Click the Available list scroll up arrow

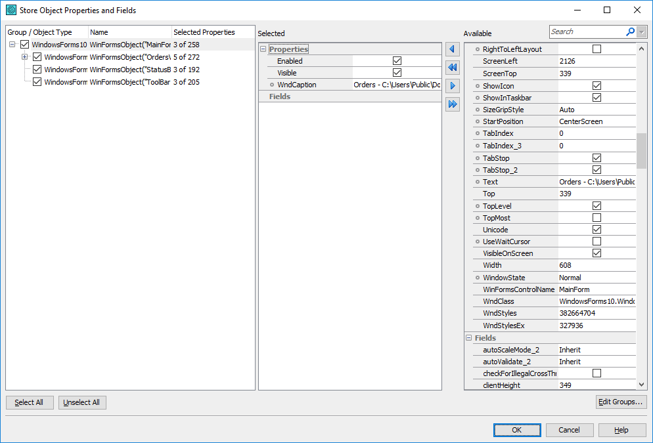[641, 49]
